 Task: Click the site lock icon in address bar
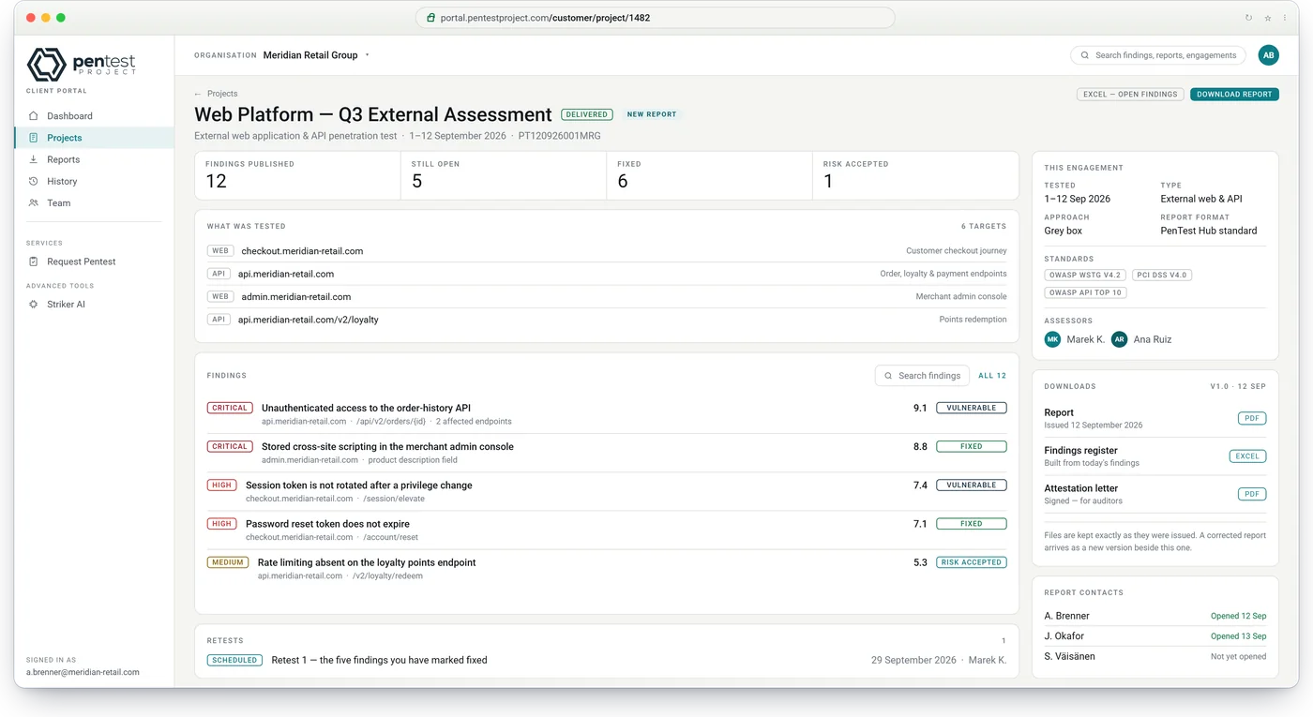tap(430, 18)
